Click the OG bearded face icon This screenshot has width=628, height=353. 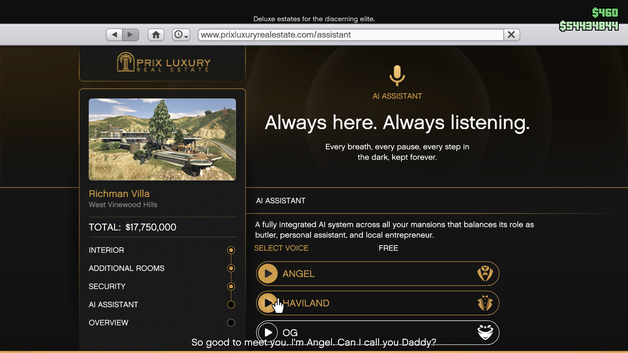(485, 332)
